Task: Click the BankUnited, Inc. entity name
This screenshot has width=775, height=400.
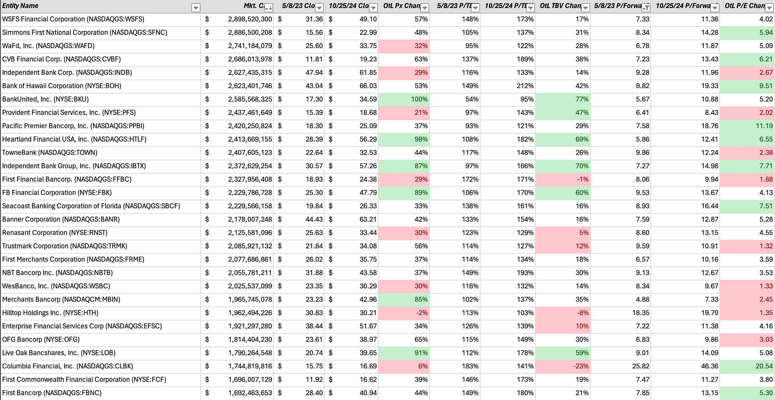Action: coord(46,99)
